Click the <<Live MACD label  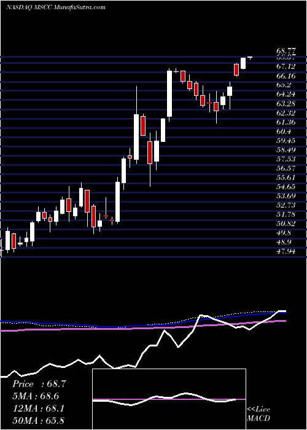[258, 414]
